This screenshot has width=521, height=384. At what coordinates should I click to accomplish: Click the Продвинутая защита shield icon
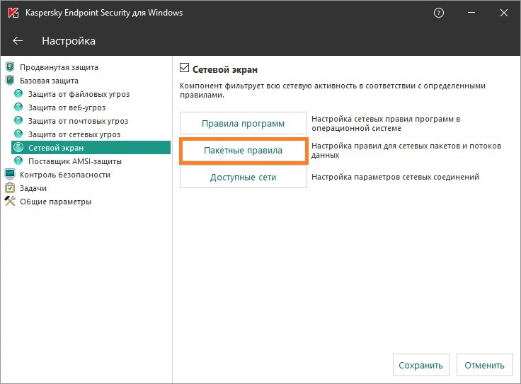[10, 68]
